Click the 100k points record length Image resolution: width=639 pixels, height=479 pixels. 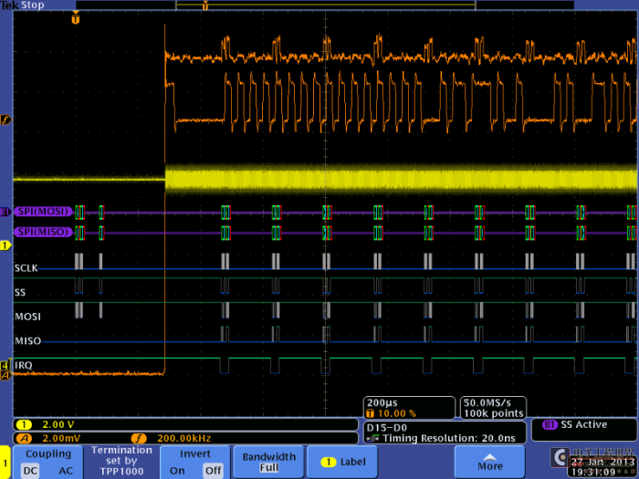(x=494, y=413)
